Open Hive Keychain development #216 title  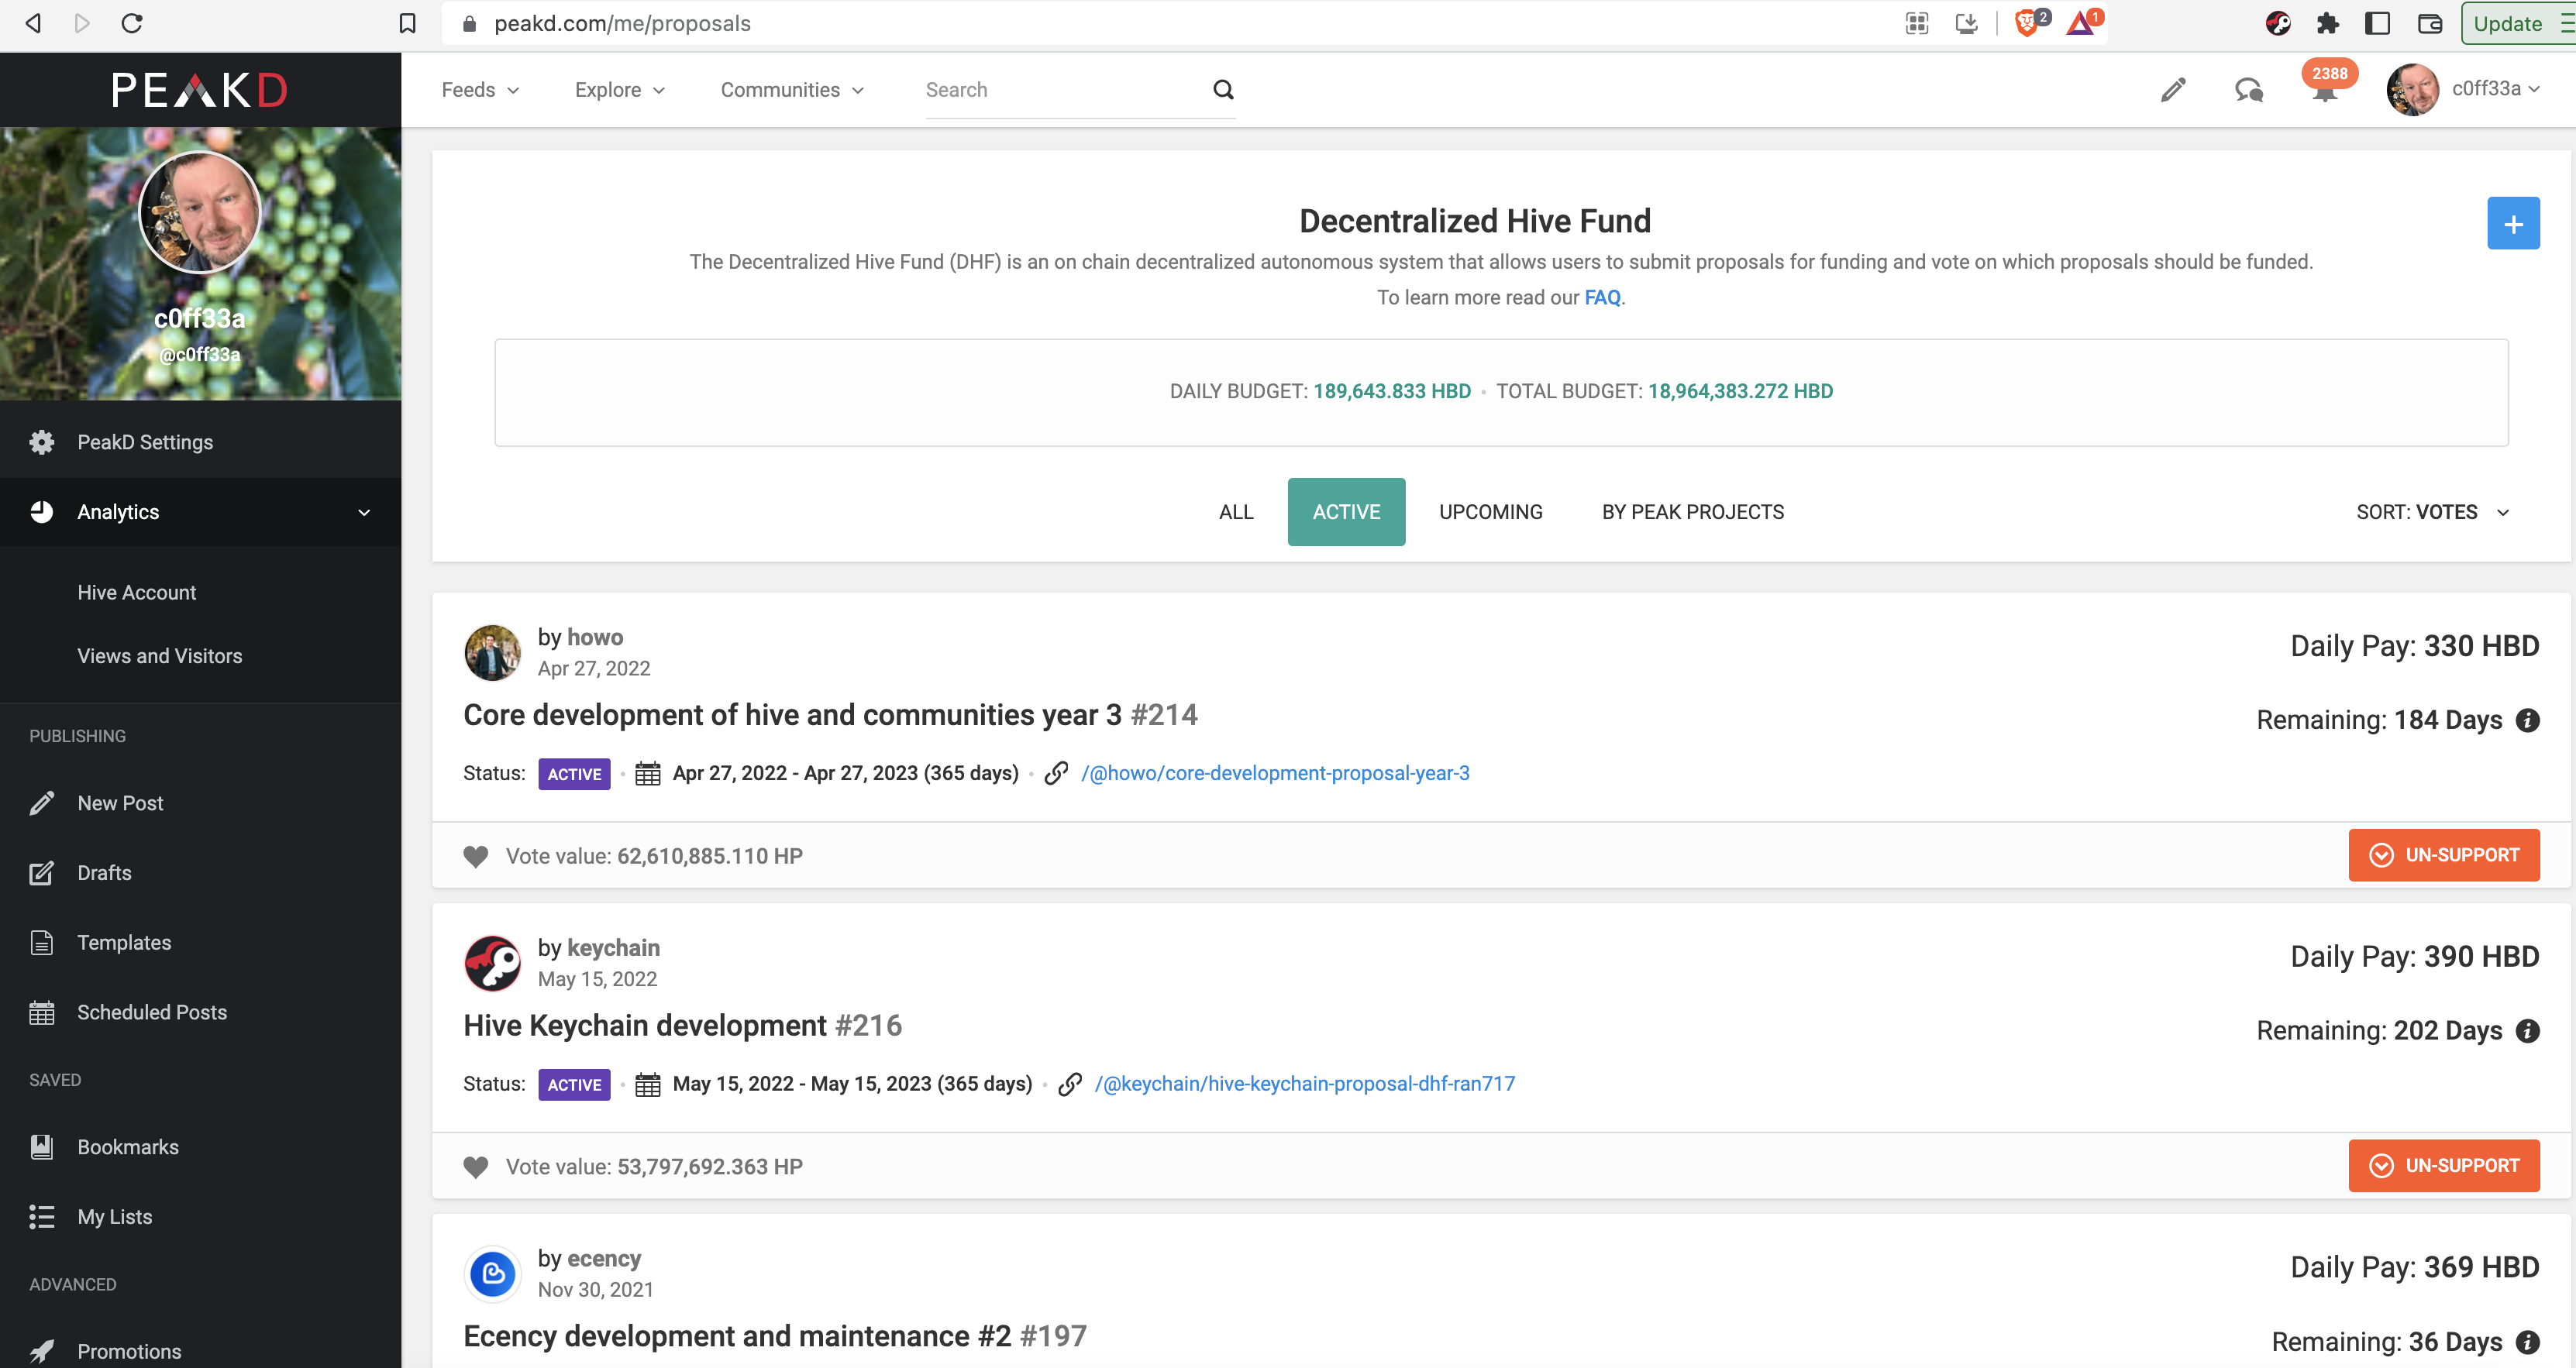[682, 1026]
